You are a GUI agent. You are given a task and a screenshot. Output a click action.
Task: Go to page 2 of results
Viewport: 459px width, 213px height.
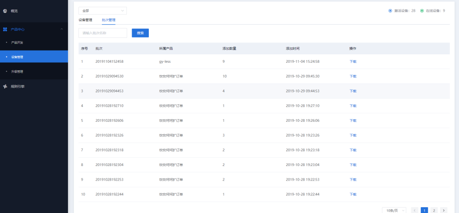click(434, 210)
